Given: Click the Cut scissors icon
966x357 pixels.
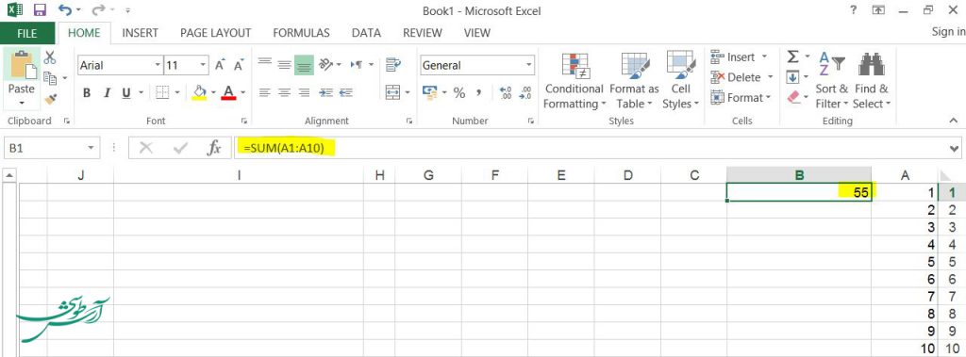Looking at the screenshot, I should click(50, 57).
